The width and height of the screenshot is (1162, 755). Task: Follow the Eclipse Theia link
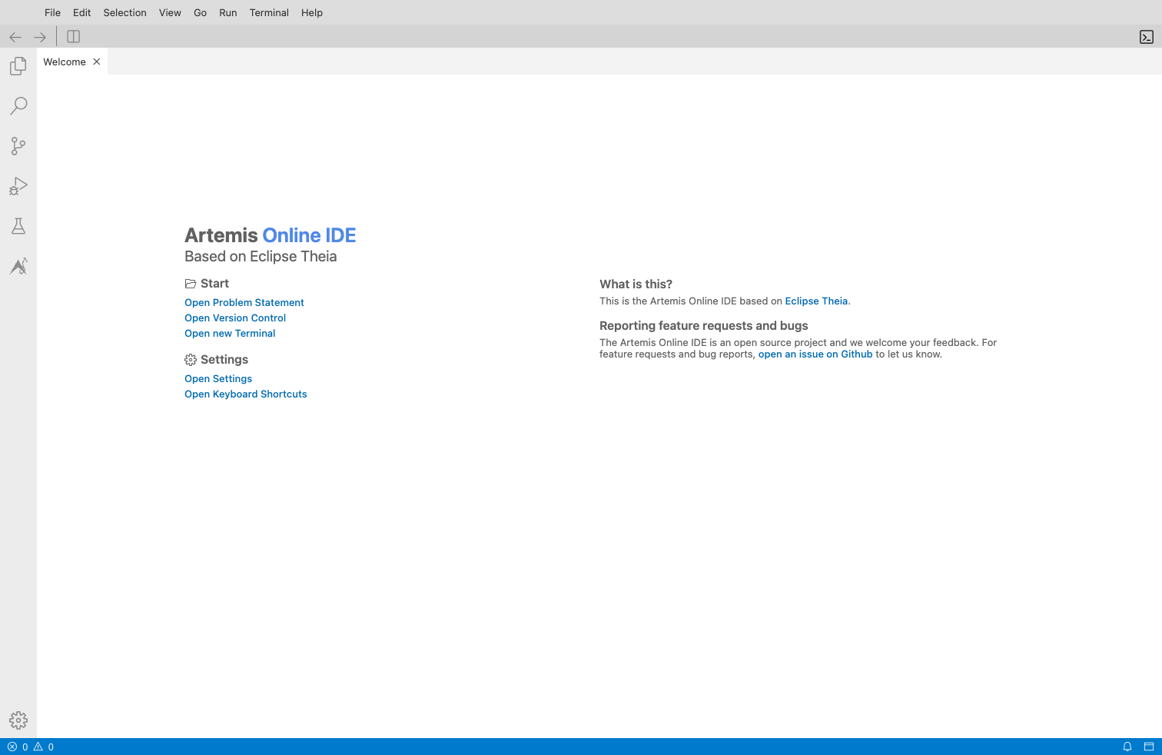[x=816, y=301]
